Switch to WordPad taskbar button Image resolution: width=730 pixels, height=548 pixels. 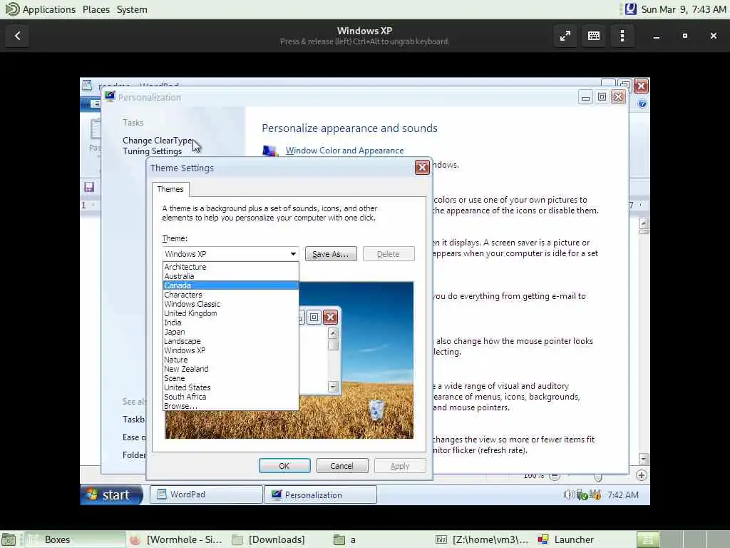point(206,494)
